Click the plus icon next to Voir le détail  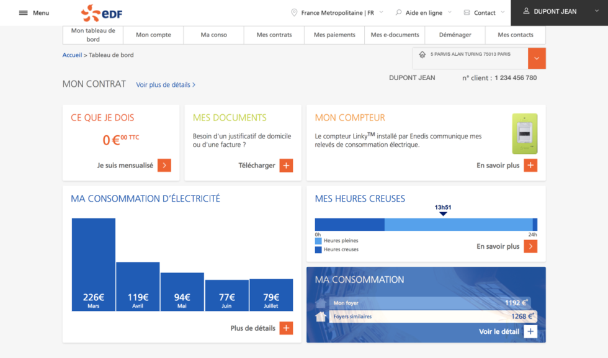click(530, 331)
